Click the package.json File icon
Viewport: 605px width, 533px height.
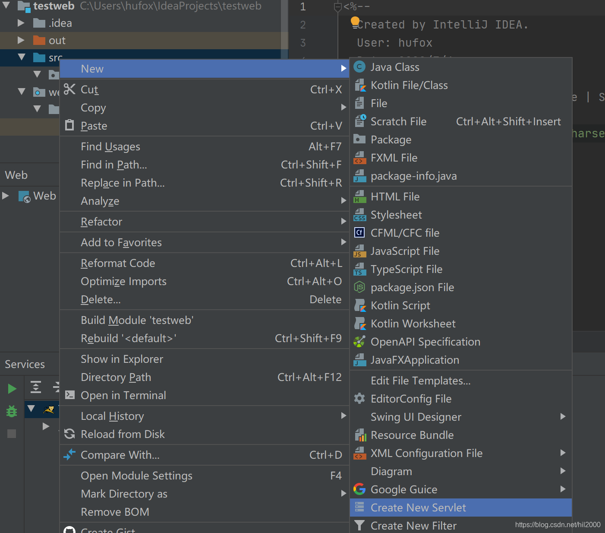pyautogui.click(x=359, y=287)
